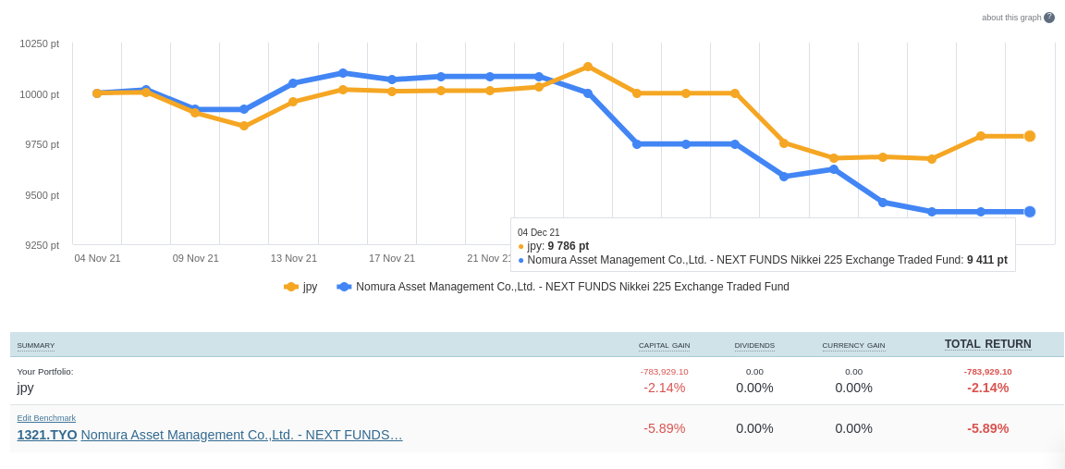
Task: Click the Total Return column header
Action: click(x=987, y=344)
